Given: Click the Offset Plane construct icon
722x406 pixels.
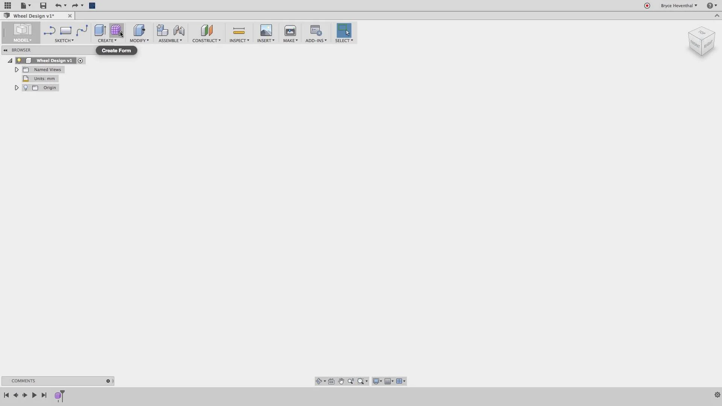Looking at the screenshot, I should click(206, 30).
